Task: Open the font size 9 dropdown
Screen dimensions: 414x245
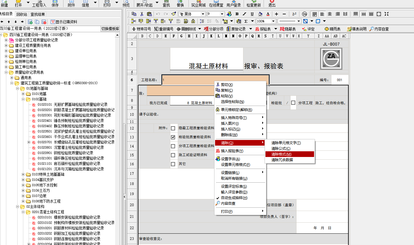Action: (x=222, y=14)
